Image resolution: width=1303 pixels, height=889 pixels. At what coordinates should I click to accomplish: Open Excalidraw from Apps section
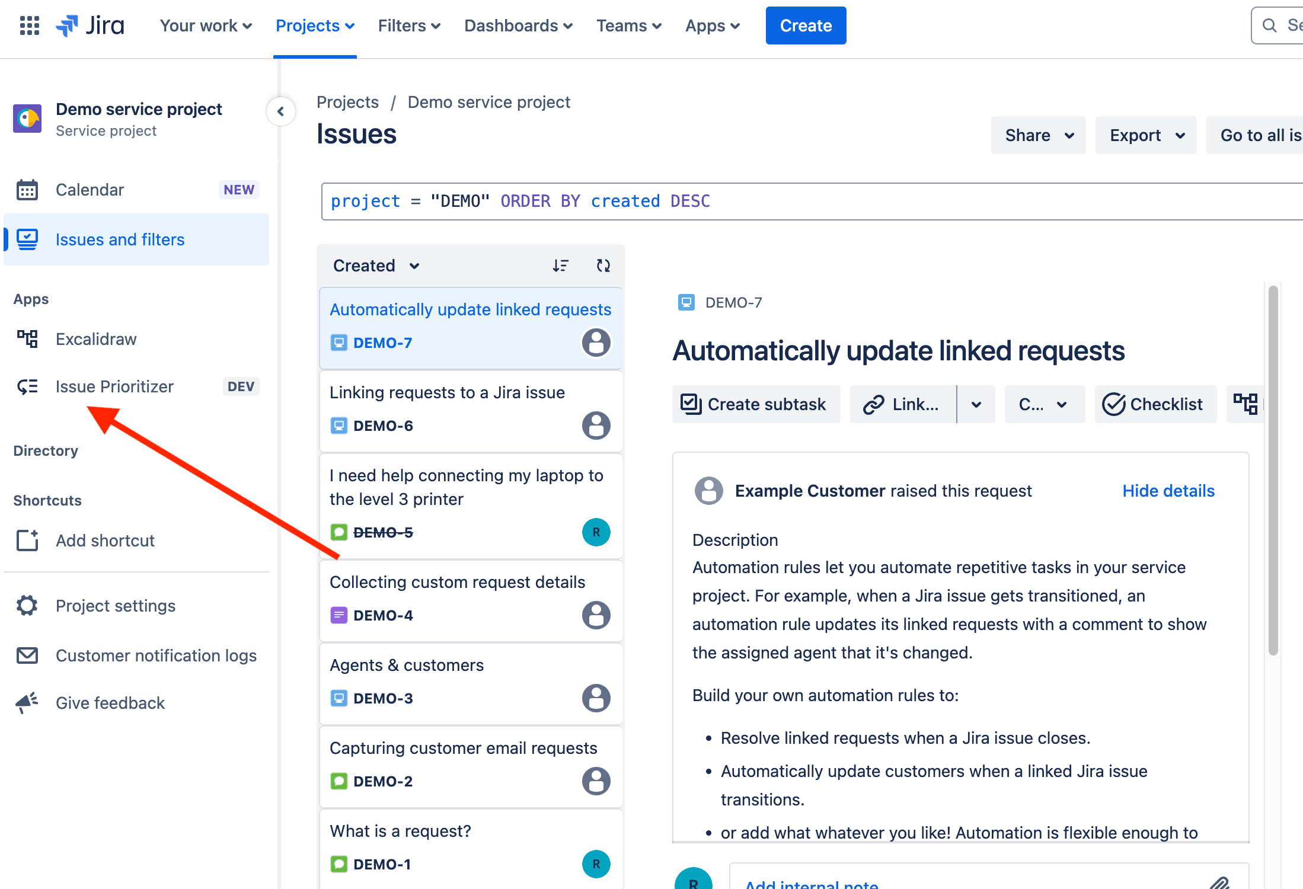pyautogui.click(x=136, y=339)
